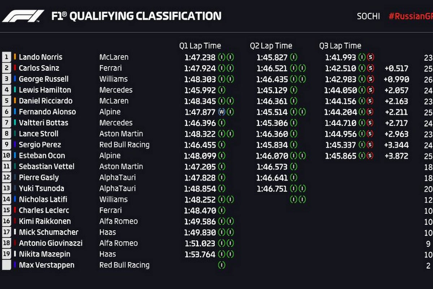This screenshot has height=289, width=433.
Task: Click the SOCHI location label
Action: [x=368, y=16]
